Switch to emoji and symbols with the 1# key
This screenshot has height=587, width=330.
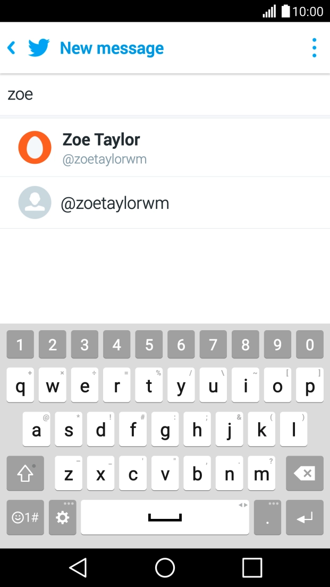(25, 517)
